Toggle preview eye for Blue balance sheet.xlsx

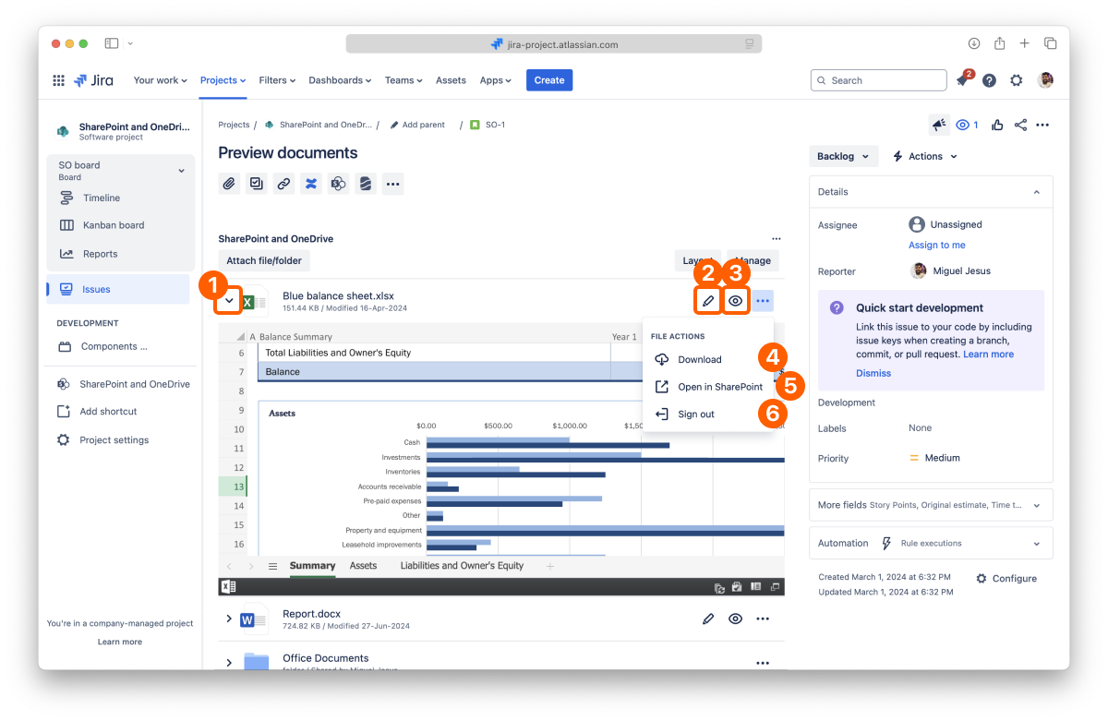735,301
